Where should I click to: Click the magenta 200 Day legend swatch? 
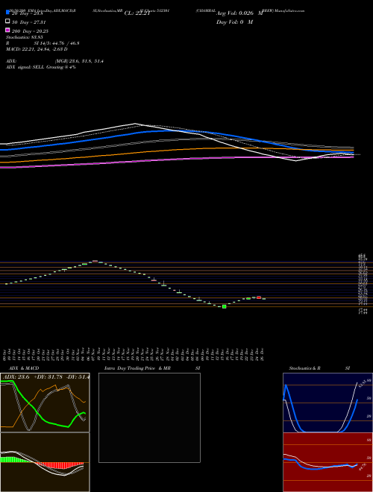click(x=8, y=30)
